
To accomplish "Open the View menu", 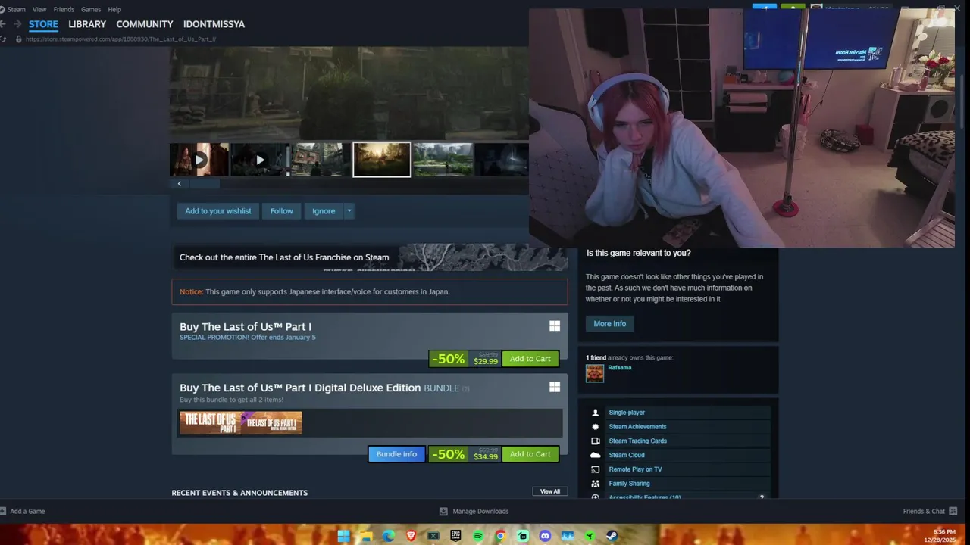I will point(39,9).
